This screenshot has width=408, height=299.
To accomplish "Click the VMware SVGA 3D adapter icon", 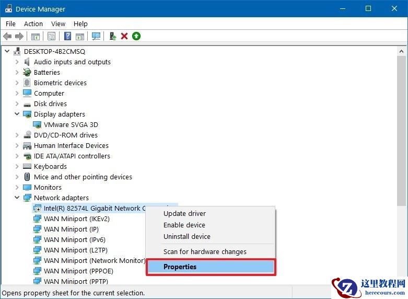I will (x=37, y=125).
